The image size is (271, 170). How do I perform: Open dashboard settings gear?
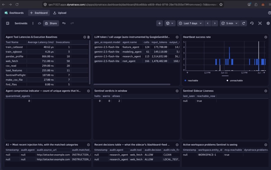pos(268,23)
